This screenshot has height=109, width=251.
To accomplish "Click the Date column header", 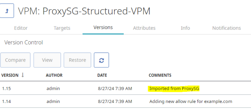I will tap(102, 75).
